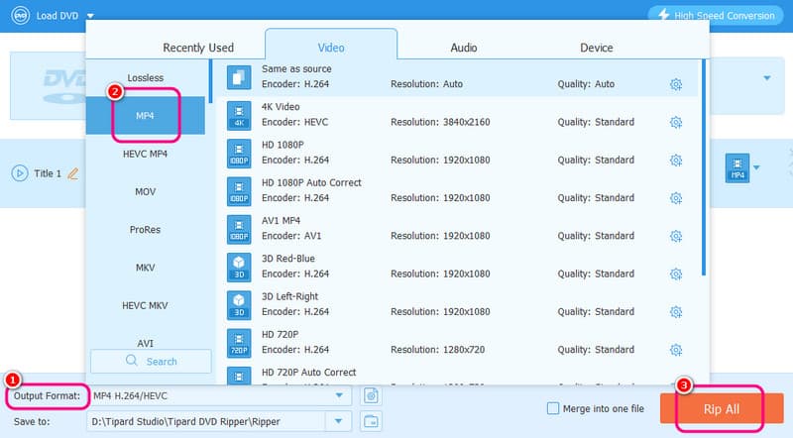Viewport: 793px width, 438px height.
Task: Click the search magnifier icon in format list
Action: 132,361
